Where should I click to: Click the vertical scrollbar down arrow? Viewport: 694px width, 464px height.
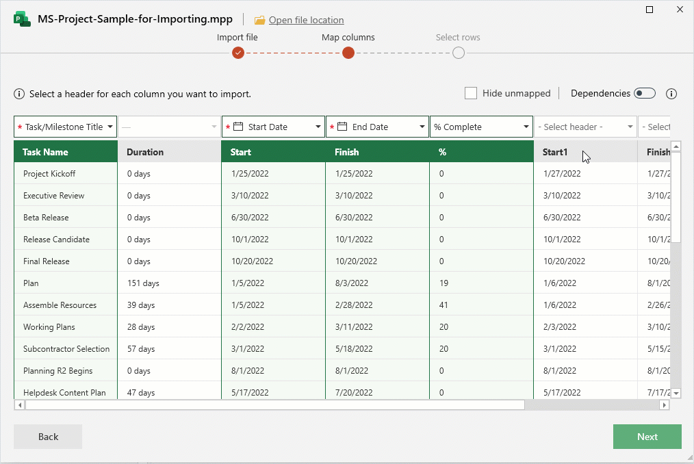676,393
